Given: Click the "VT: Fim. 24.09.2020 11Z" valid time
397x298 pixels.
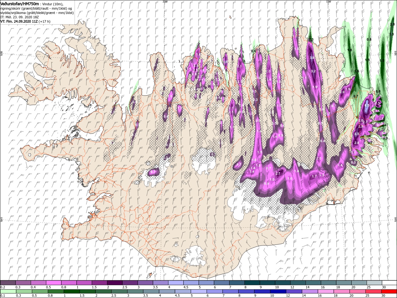Looking at the screenshot, I should pos(19,21).
